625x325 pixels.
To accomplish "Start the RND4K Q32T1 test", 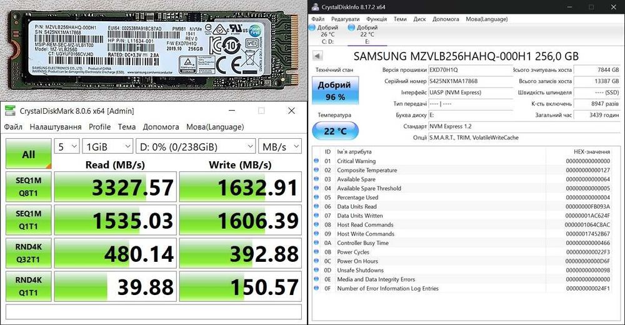I will (28, 253).
